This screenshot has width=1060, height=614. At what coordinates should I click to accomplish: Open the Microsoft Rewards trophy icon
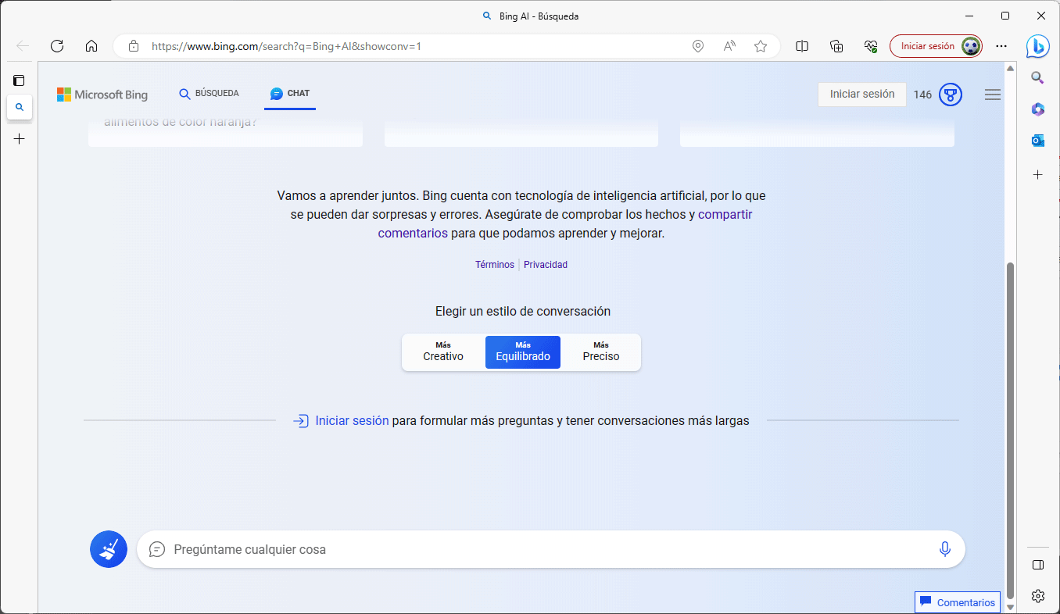pyautogui.click(x=951, y=95)
